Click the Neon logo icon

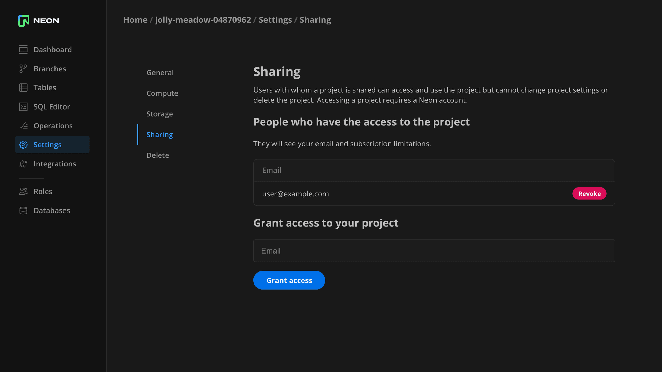coord(23,21)
